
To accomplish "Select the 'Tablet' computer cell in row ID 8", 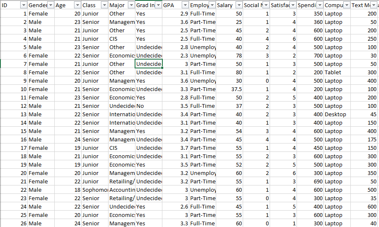I will 337,72.
